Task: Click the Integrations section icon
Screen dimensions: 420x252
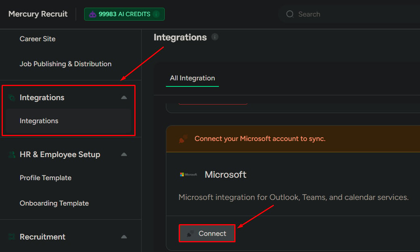Action: coord(12,98)
